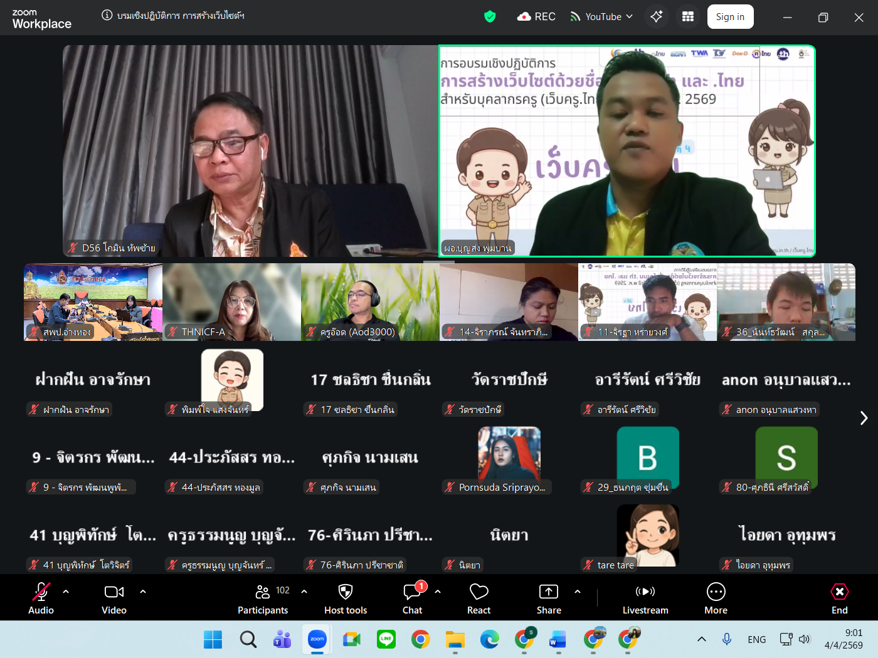Unmute the microphone with Audio button
878x658 pixels.
[41, 598]
